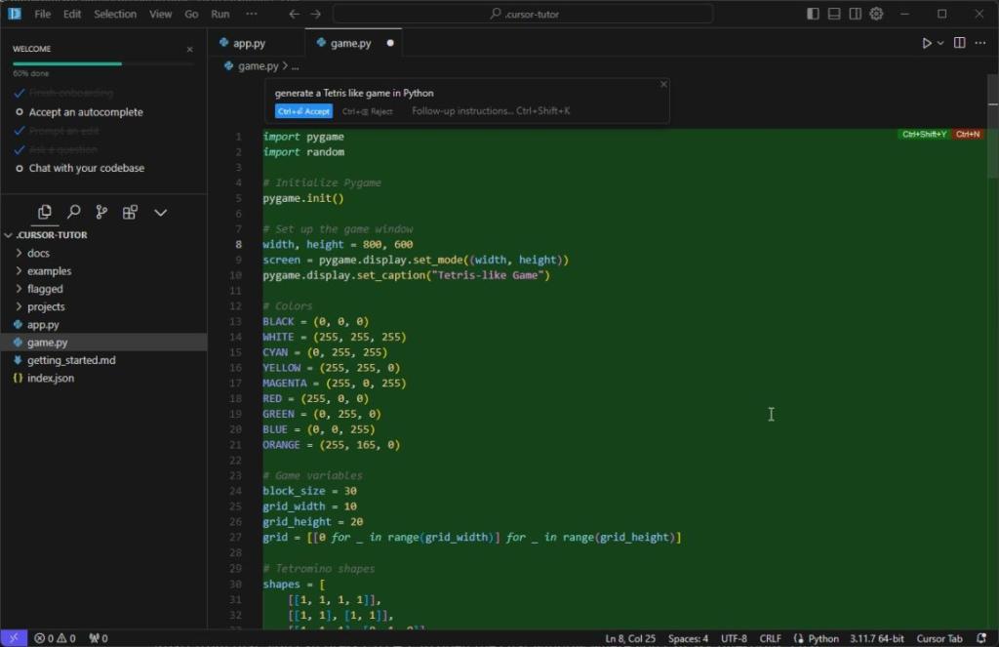Open more editor actions via ellipsis icon
The height and width of the screenshot is (647, 999).
click(980, 43)
